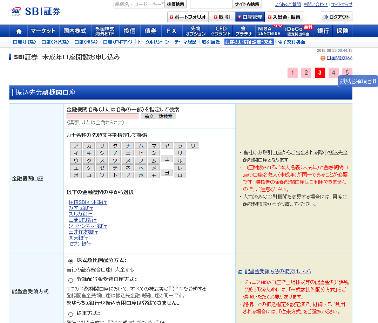
Task: Open the 取引 button
Action: pyautogui.click(x=222, y=17)
